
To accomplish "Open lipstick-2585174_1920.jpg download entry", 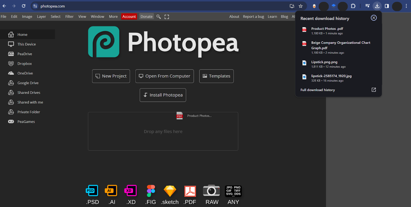I will click(338, 78).
